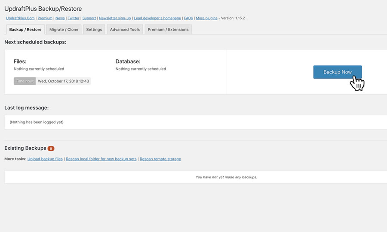The image size is (387, 232).
Task: Open the Settings tab
Action: click(94, 30)
